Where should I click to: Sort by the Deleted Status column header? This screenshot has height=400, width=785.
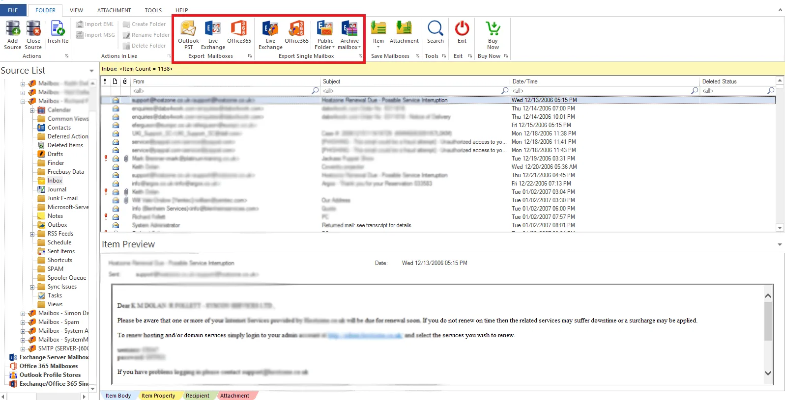point(737,81)
